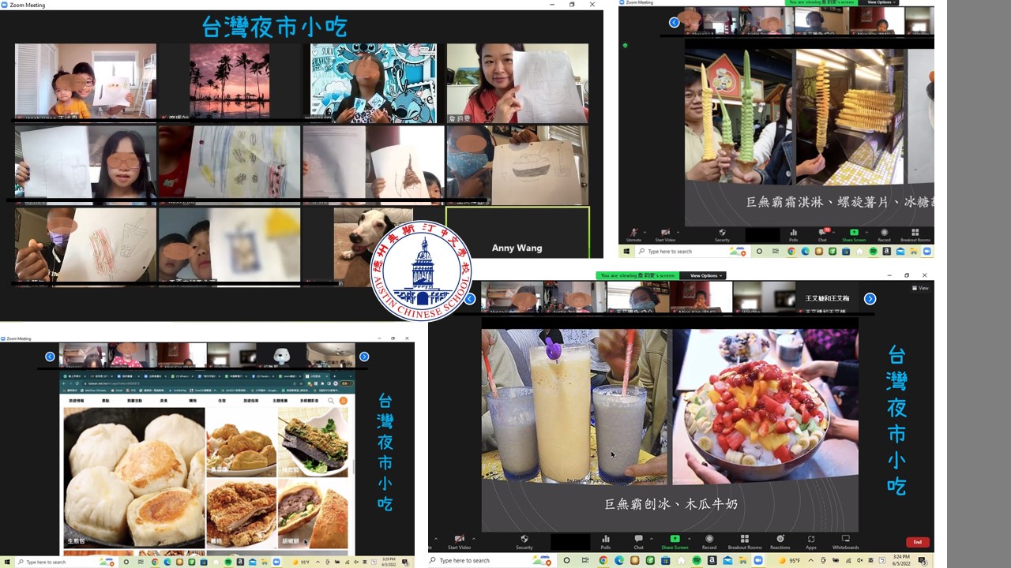The image size is (1011, 568).
Task: Open Whiteboards in Zoom toolbar
Action: 845,541
